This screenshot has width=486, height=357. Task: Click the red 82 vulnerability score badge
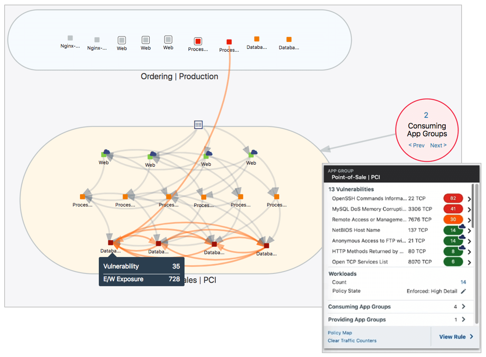coord(453,198)
